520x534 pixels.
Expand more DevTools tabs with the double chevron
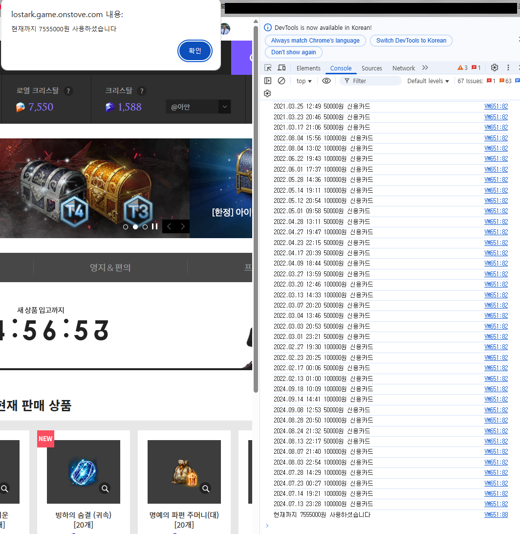click(425, 68)
